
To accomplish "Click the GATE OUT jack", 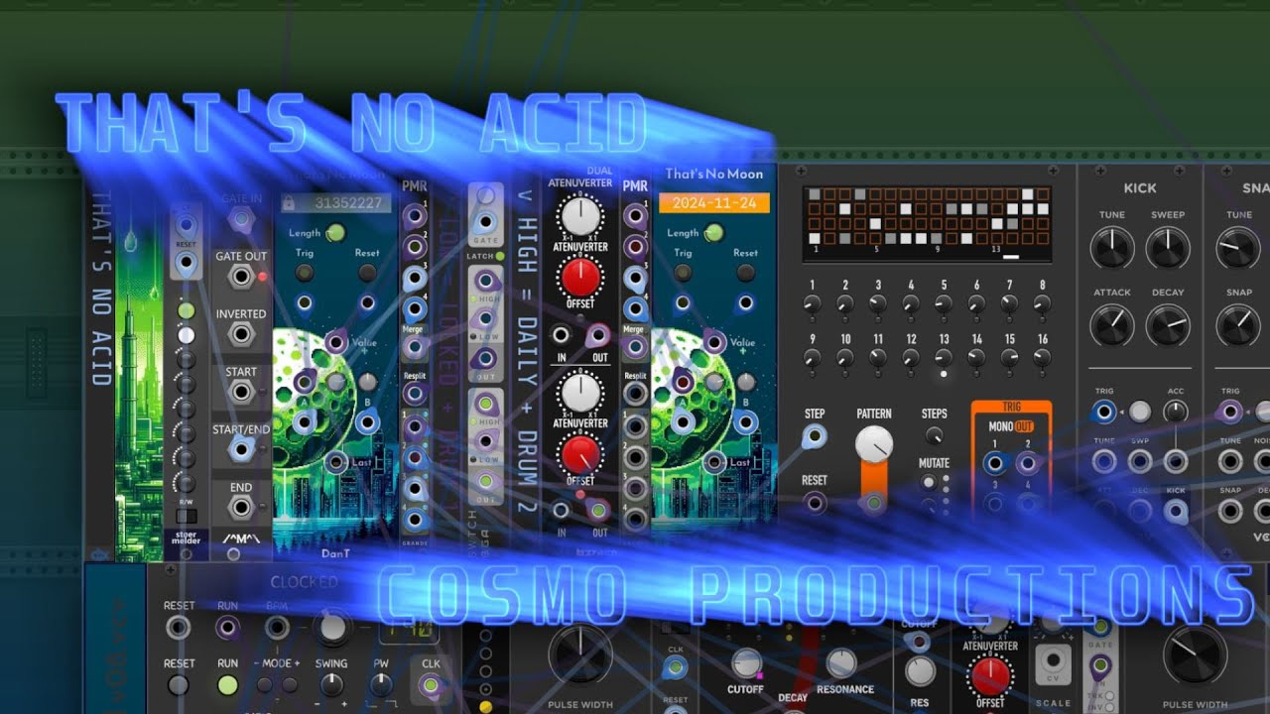I will 241,277.
